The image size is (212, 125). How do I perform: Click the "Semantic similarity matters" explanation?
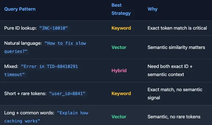point(176,47)
